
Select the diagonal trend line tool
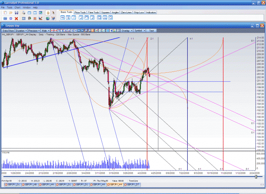tap(74, 17)
